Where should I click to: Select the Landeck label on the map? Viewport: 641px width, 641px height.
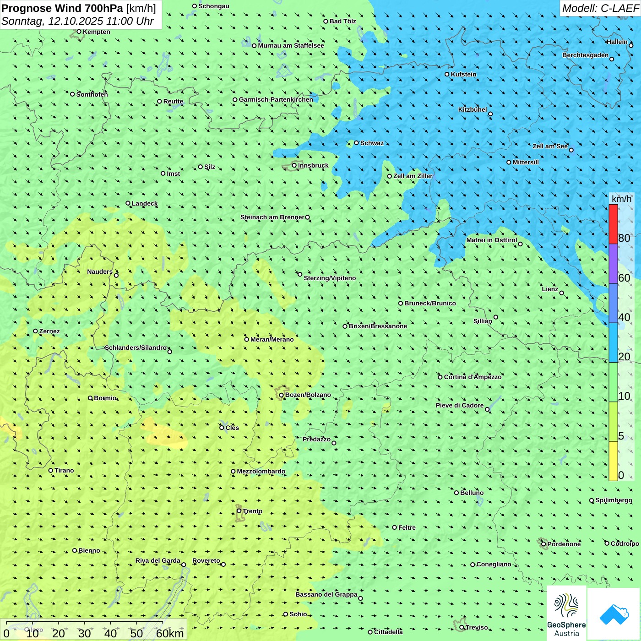click(145, 203)
